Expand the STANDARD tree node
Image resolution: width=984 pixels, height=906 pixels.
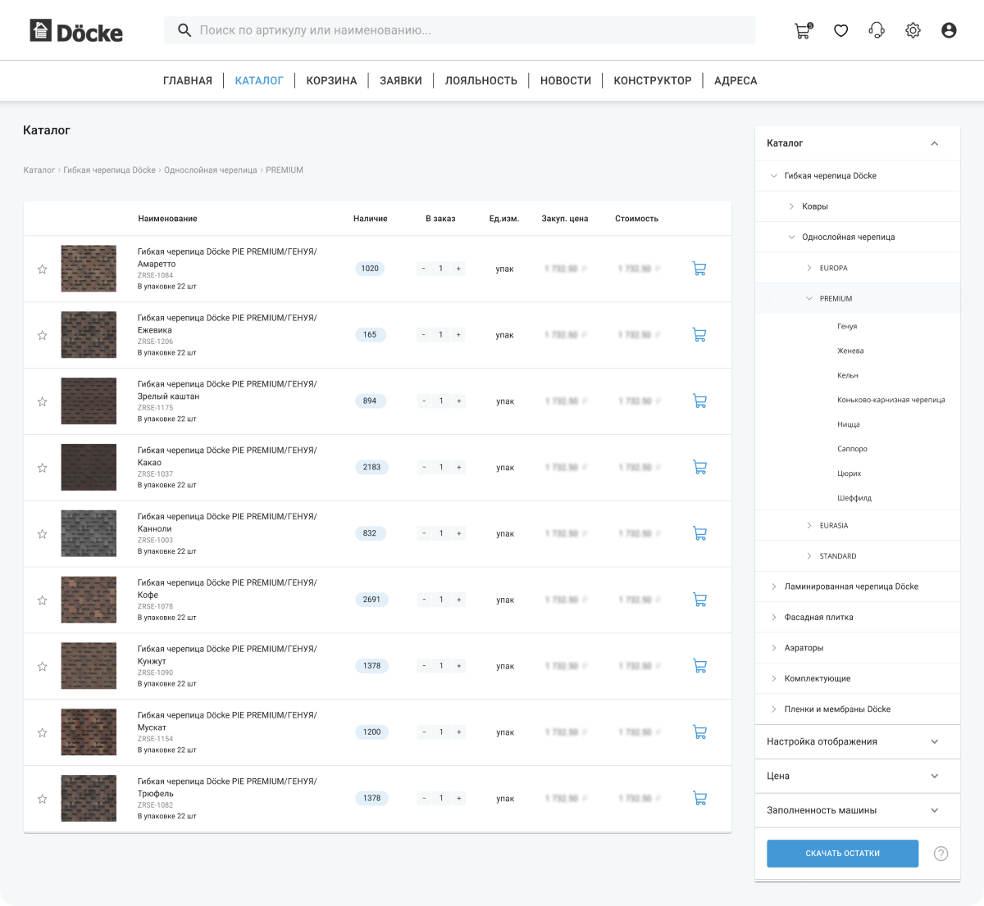809,556
